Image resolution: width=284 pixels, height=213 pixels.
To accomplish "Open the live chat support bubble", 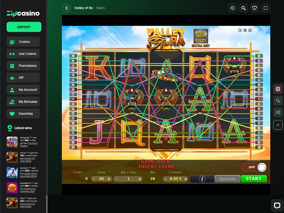I will pos(276,205).
